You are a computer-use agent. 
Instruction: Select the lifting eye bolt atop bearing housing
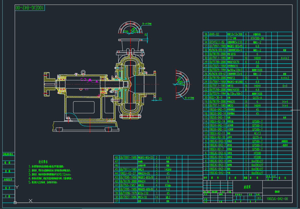click(x=83, y=73)
